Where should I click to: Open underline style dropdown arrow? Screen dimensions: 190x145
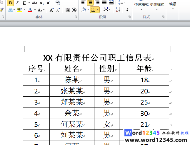(x=29, y=3)
